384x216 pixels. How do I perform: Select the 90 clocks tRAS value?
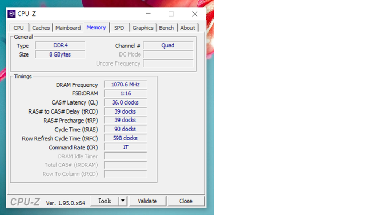pyautogui.click(x=125, y=129)
